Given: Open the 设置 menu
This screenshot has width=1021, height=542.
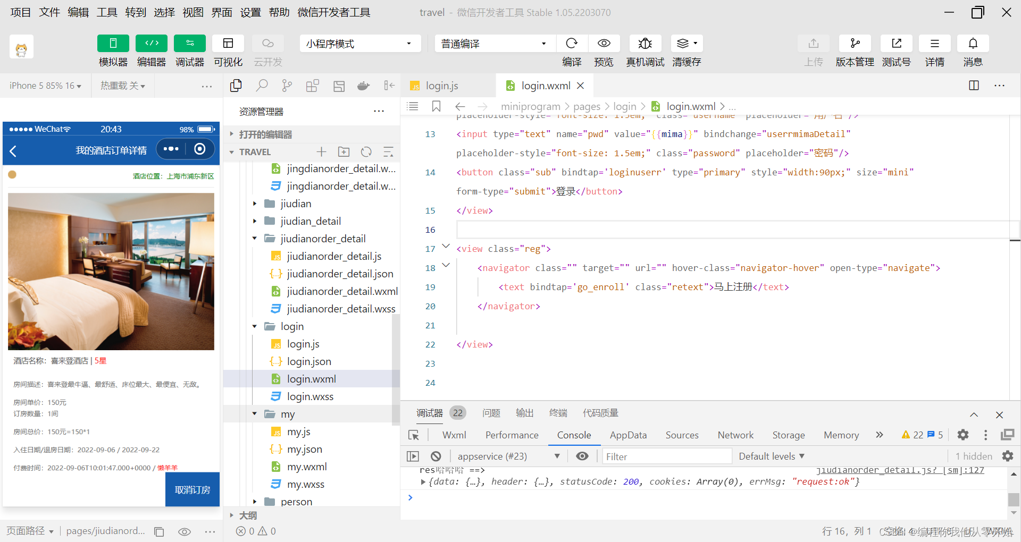Looking at the screenshot, I should (x=250, y=12).
